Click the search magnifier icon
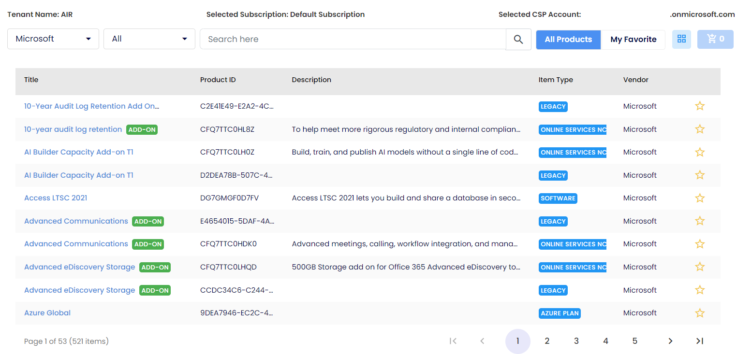 pos(518,39)
